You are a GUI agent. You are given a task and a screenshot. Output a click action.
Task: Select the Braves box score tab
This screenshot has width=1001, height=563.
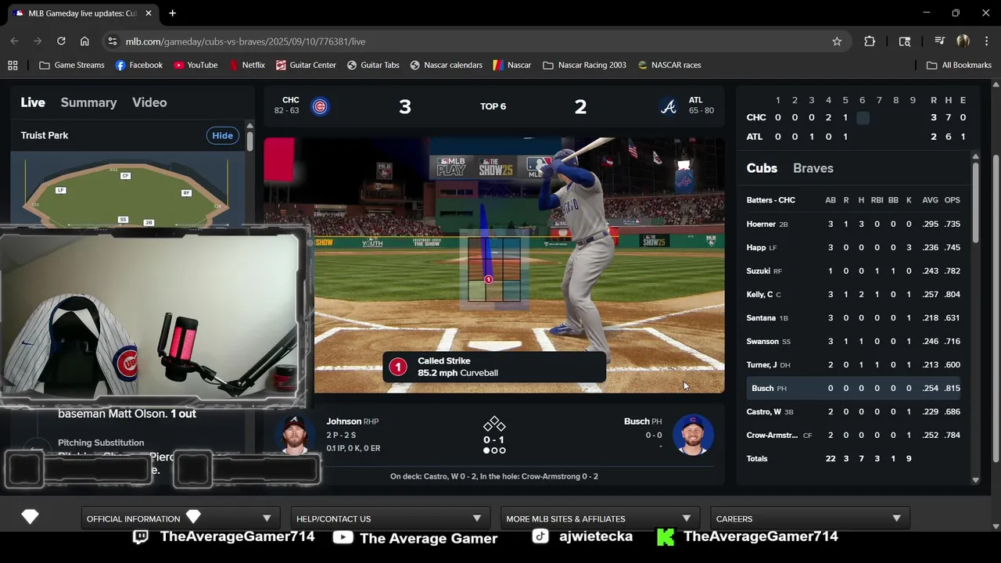pos(813,168)
